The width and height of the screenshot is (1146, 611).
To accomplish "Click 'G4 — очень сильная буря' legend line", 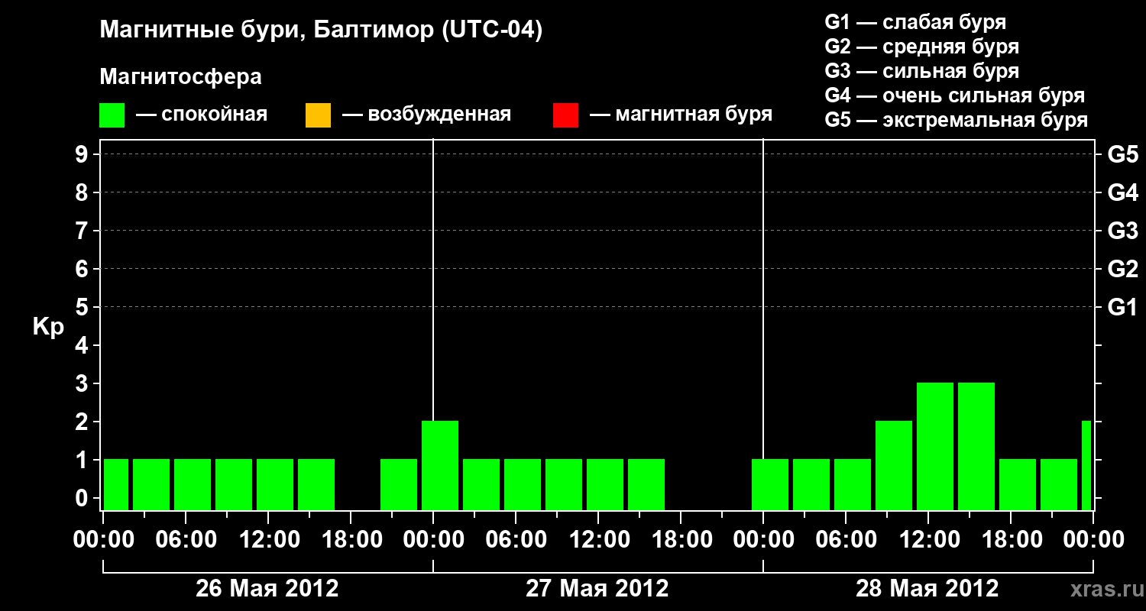I will (954, 95).
